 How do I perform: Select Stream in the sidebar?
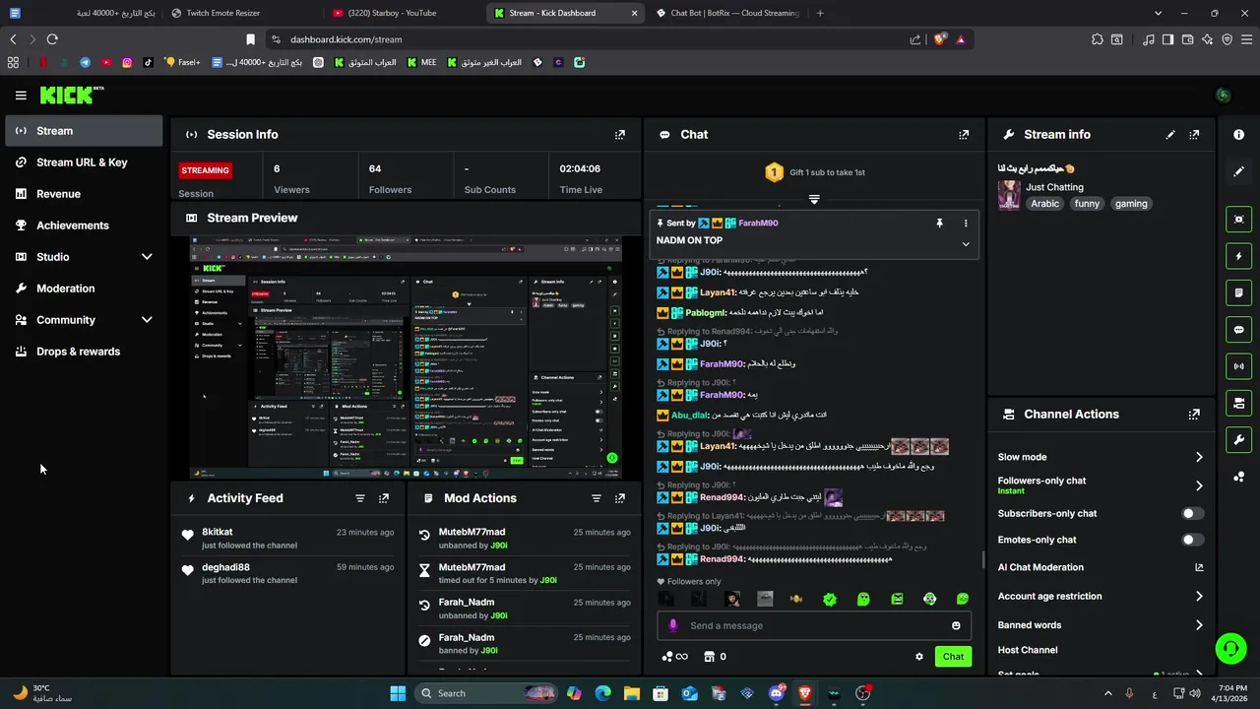pyautogui.click(x=84, y=131)
